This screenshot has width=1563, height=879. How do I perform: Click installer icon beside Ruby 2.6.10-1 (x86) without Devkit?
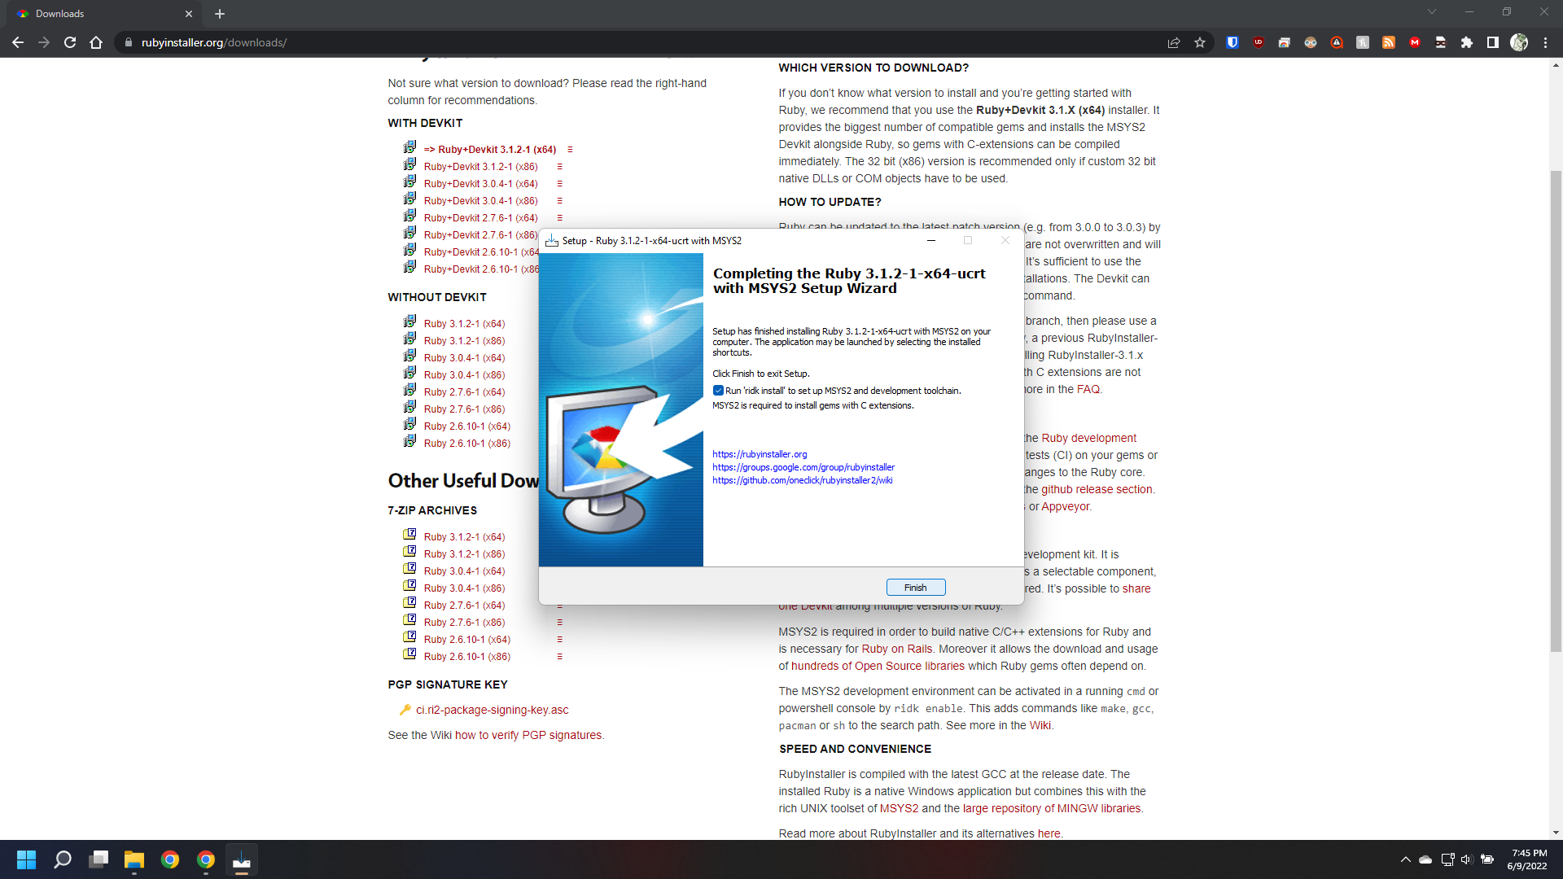tap(409, 441)
